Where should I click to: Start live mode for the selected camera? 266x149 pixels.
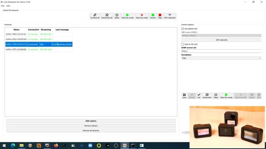226,96
